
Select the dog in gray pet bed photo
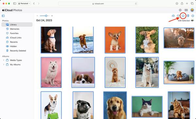(x=179, y=73)
